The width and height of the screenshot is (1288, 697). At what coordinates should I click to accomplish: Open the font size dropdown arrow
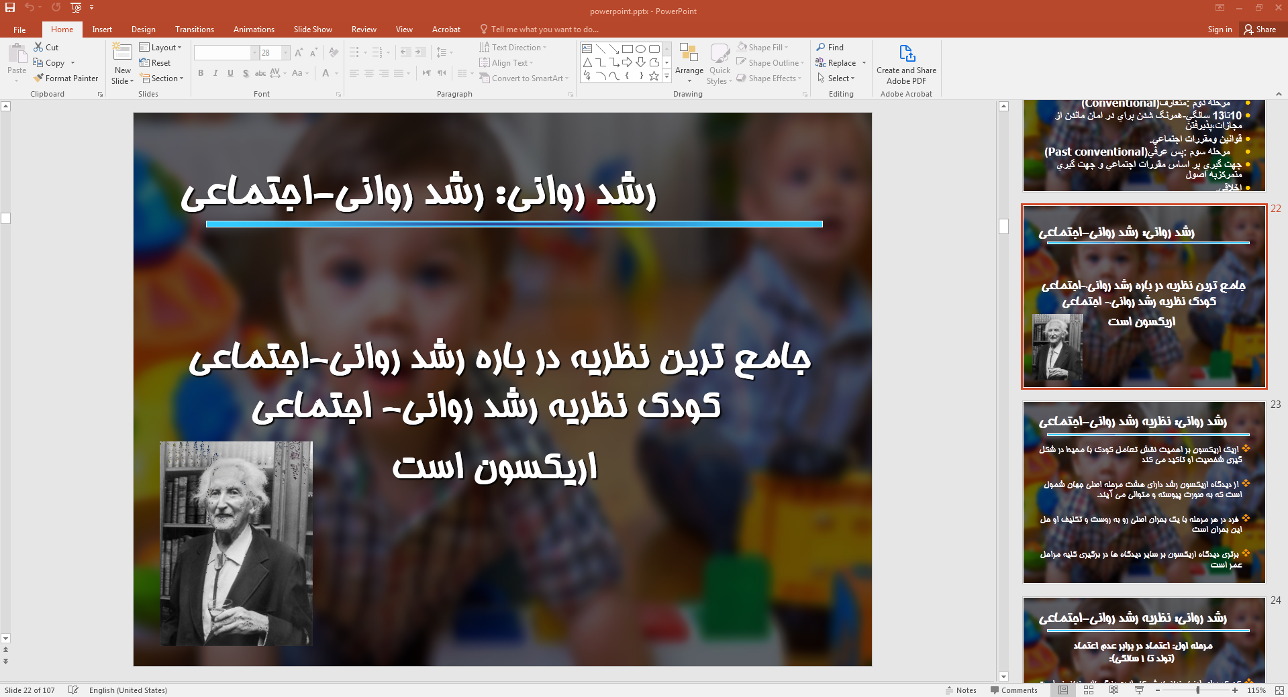(286, 52)
